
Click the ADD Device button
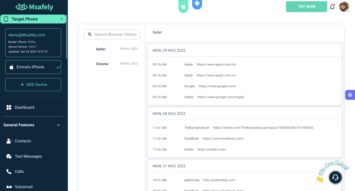[33, 85]
